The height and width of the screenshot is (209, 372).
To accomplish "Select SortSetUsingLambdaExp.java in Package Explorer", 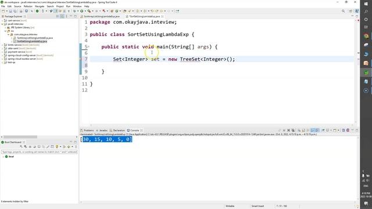I will pos(32,41).
